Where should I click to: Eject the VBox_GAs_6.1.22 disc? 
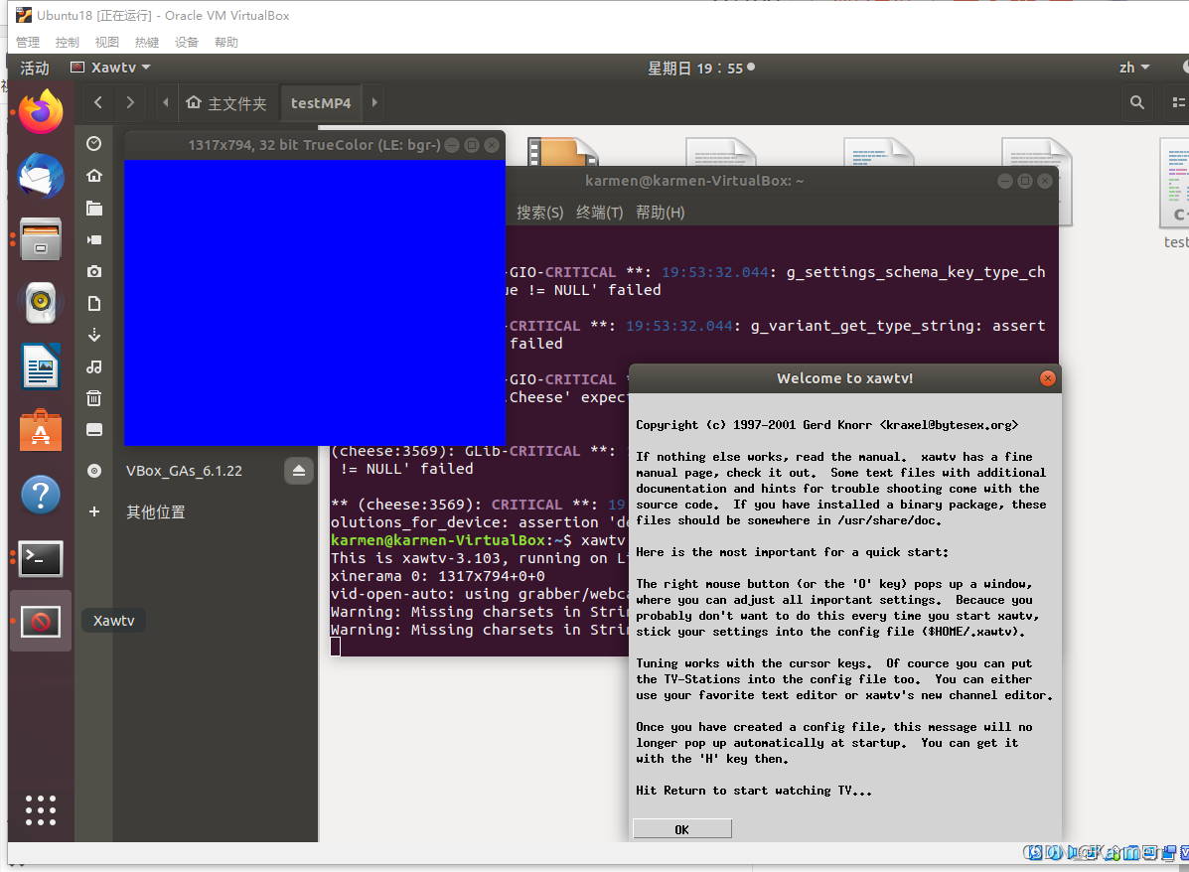point(299,471)
